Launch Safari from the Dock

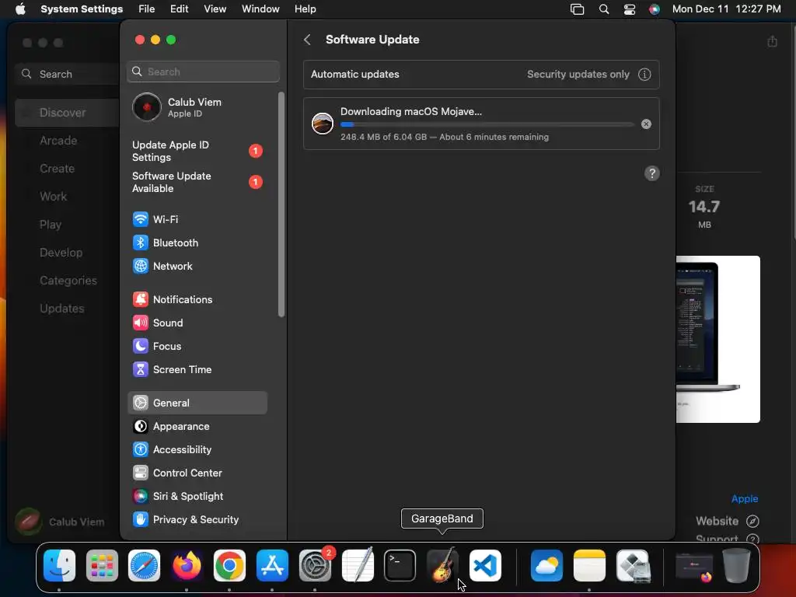pos(144,566)
